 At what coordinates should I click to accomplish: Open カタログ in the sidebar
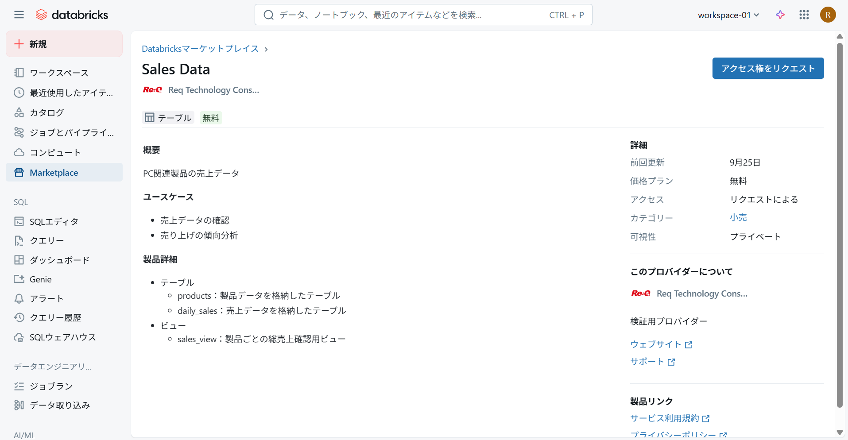pos(64,112)
